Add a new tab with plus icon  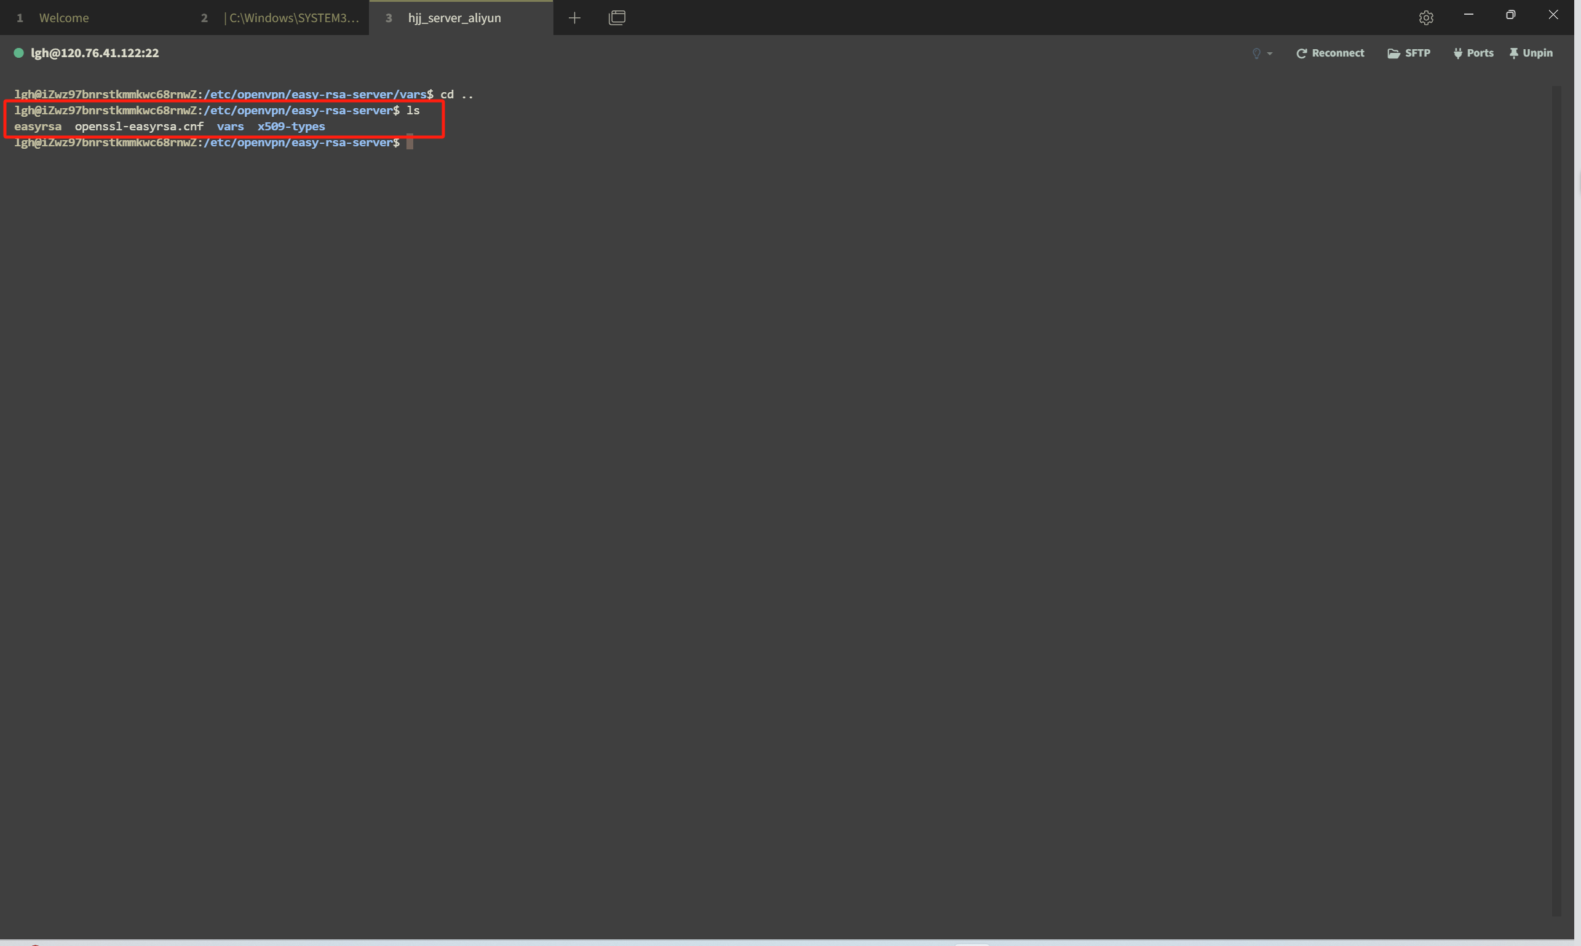[x=574, y=18]
